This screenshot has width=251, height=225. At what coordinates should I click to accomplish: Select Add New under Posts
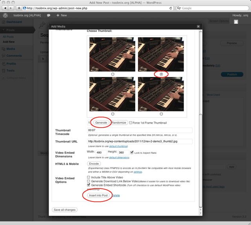pyautogui.click(x=9, y=42)
